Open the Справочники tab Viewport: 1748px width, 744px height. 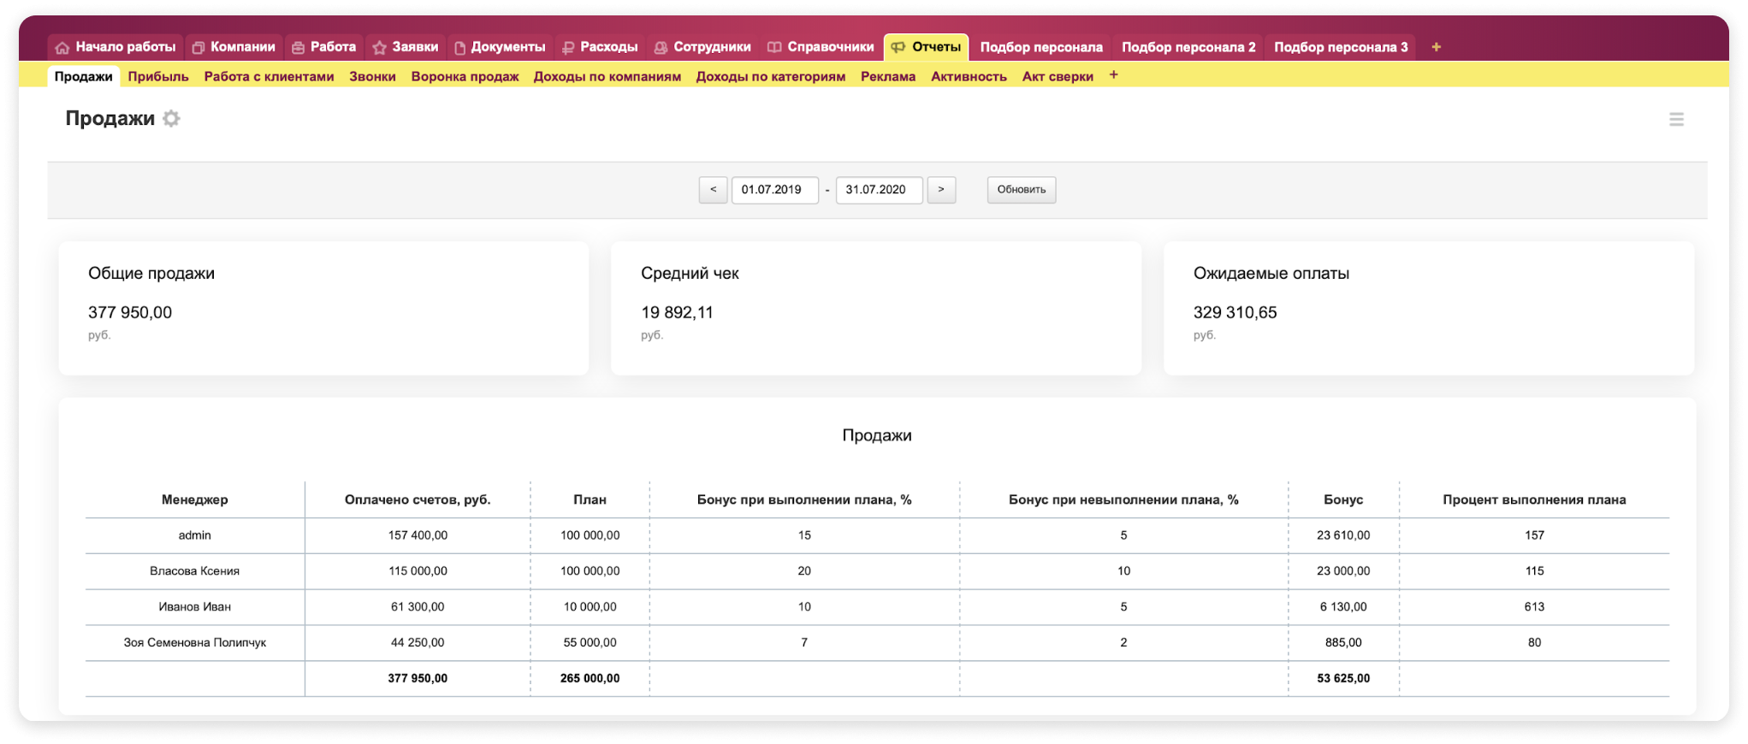(x=821, y=47)
